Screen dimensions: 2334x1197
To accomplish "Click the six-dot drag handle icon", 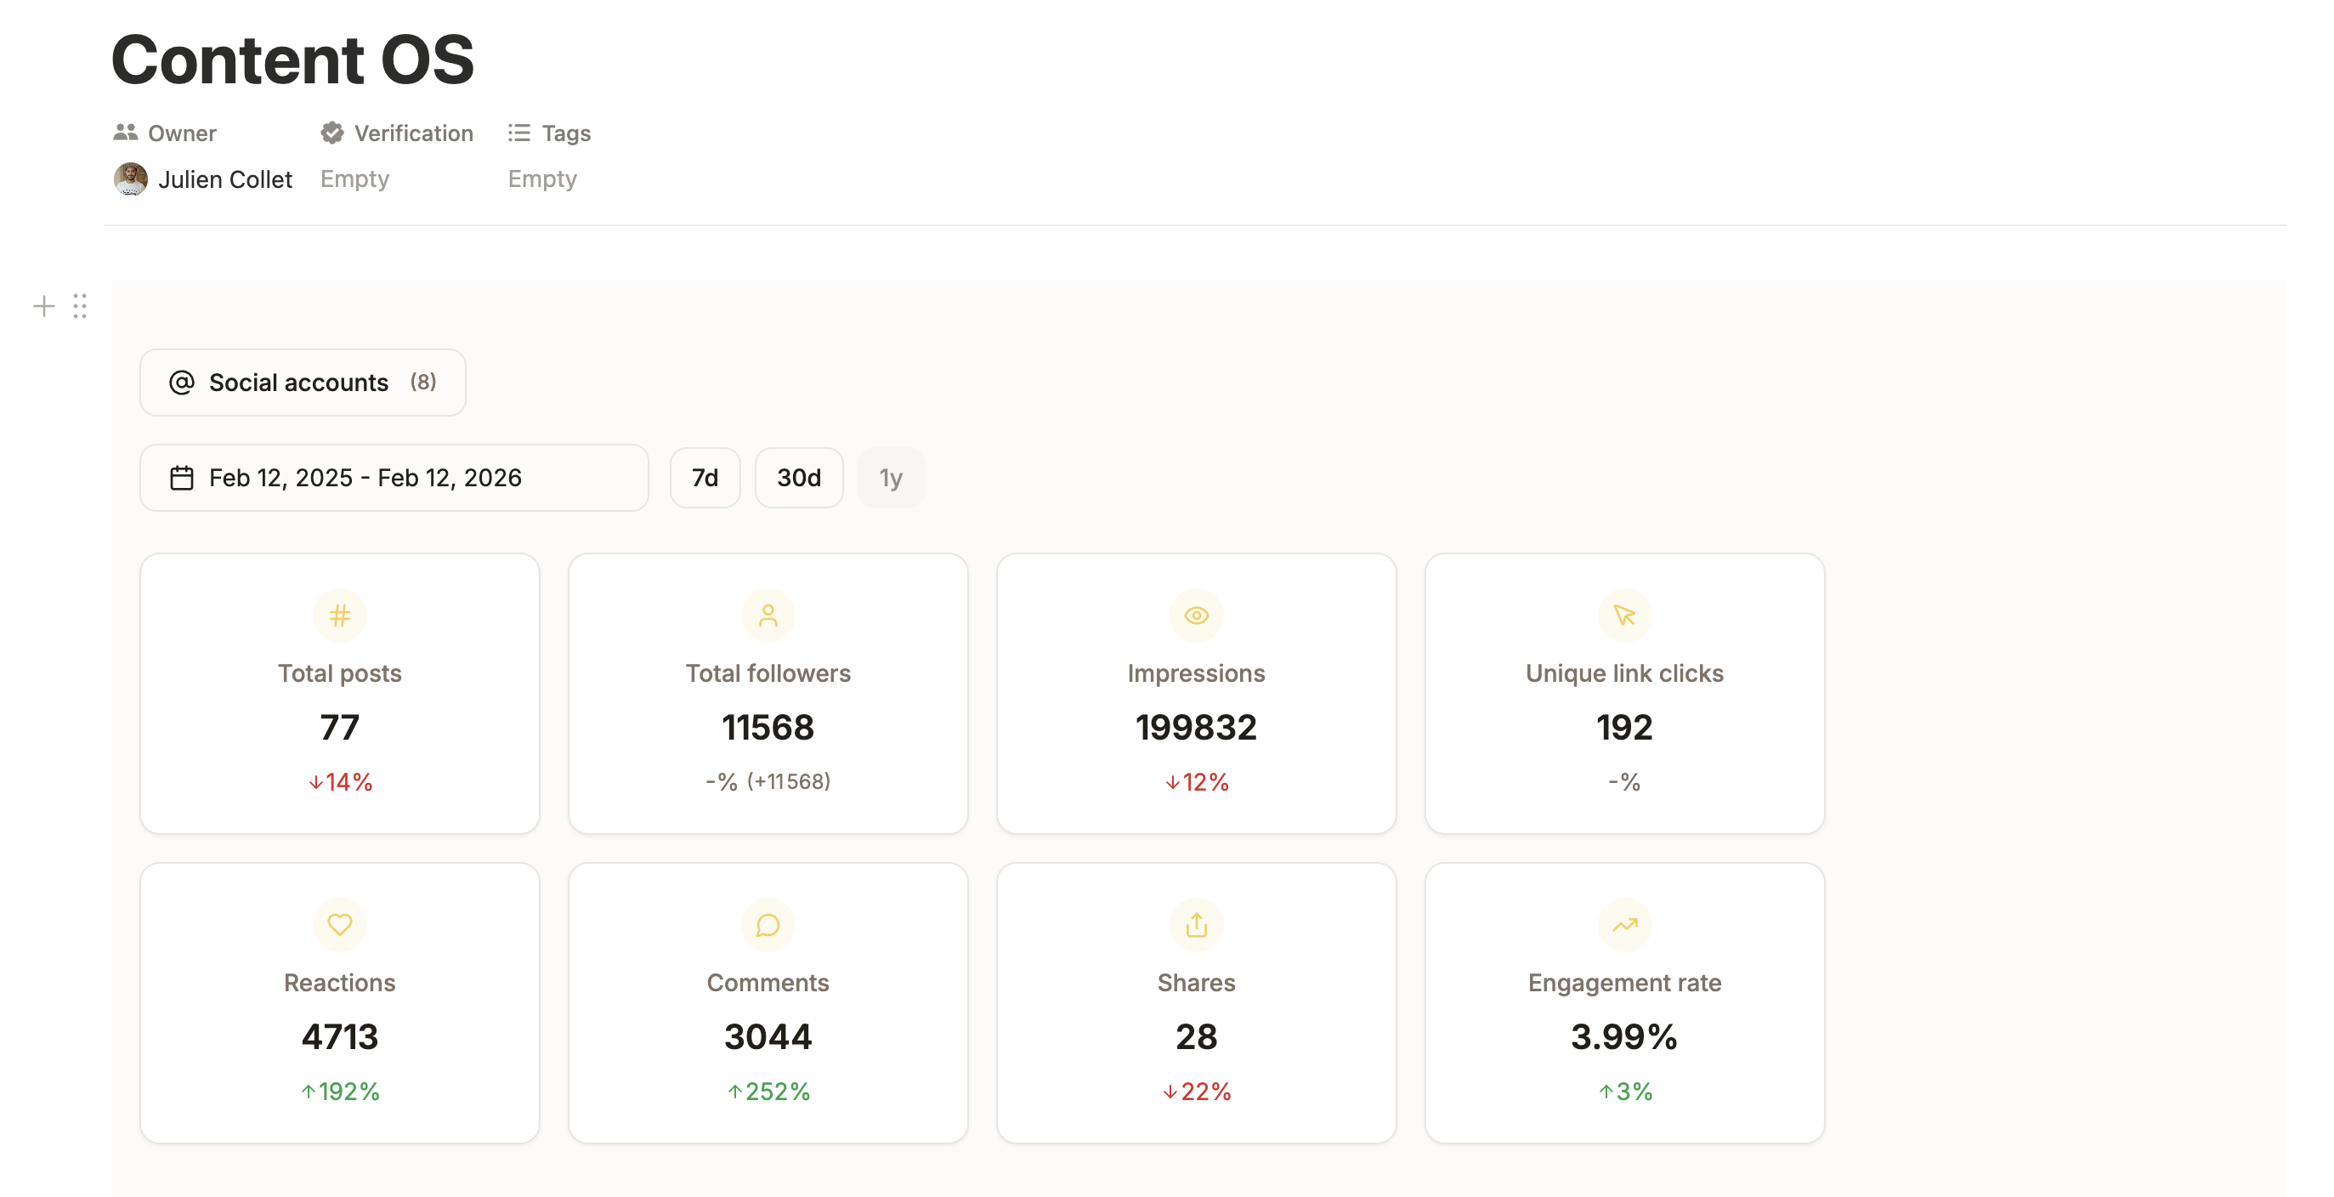I will 80,306.
